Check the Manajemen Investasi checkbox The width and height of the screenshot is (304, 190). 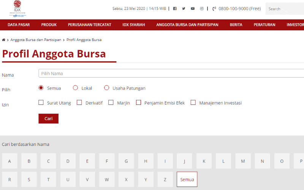193,102
